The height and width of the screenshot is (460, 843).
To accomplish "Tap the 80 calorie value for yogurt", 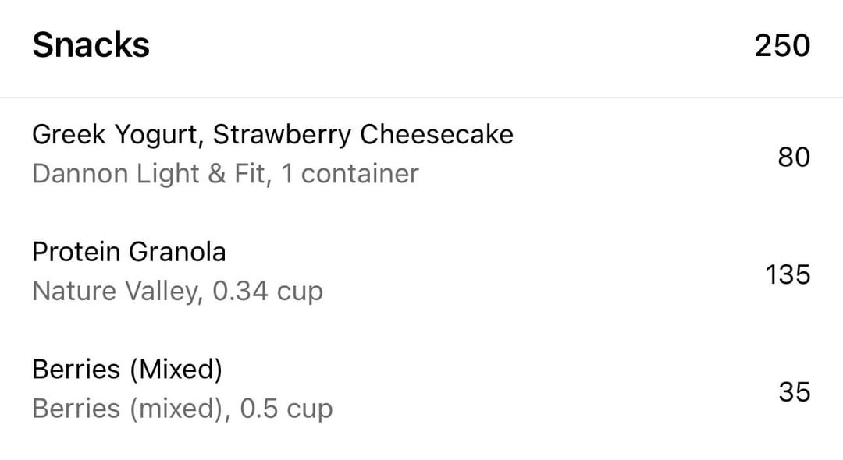I will point(794,157).
